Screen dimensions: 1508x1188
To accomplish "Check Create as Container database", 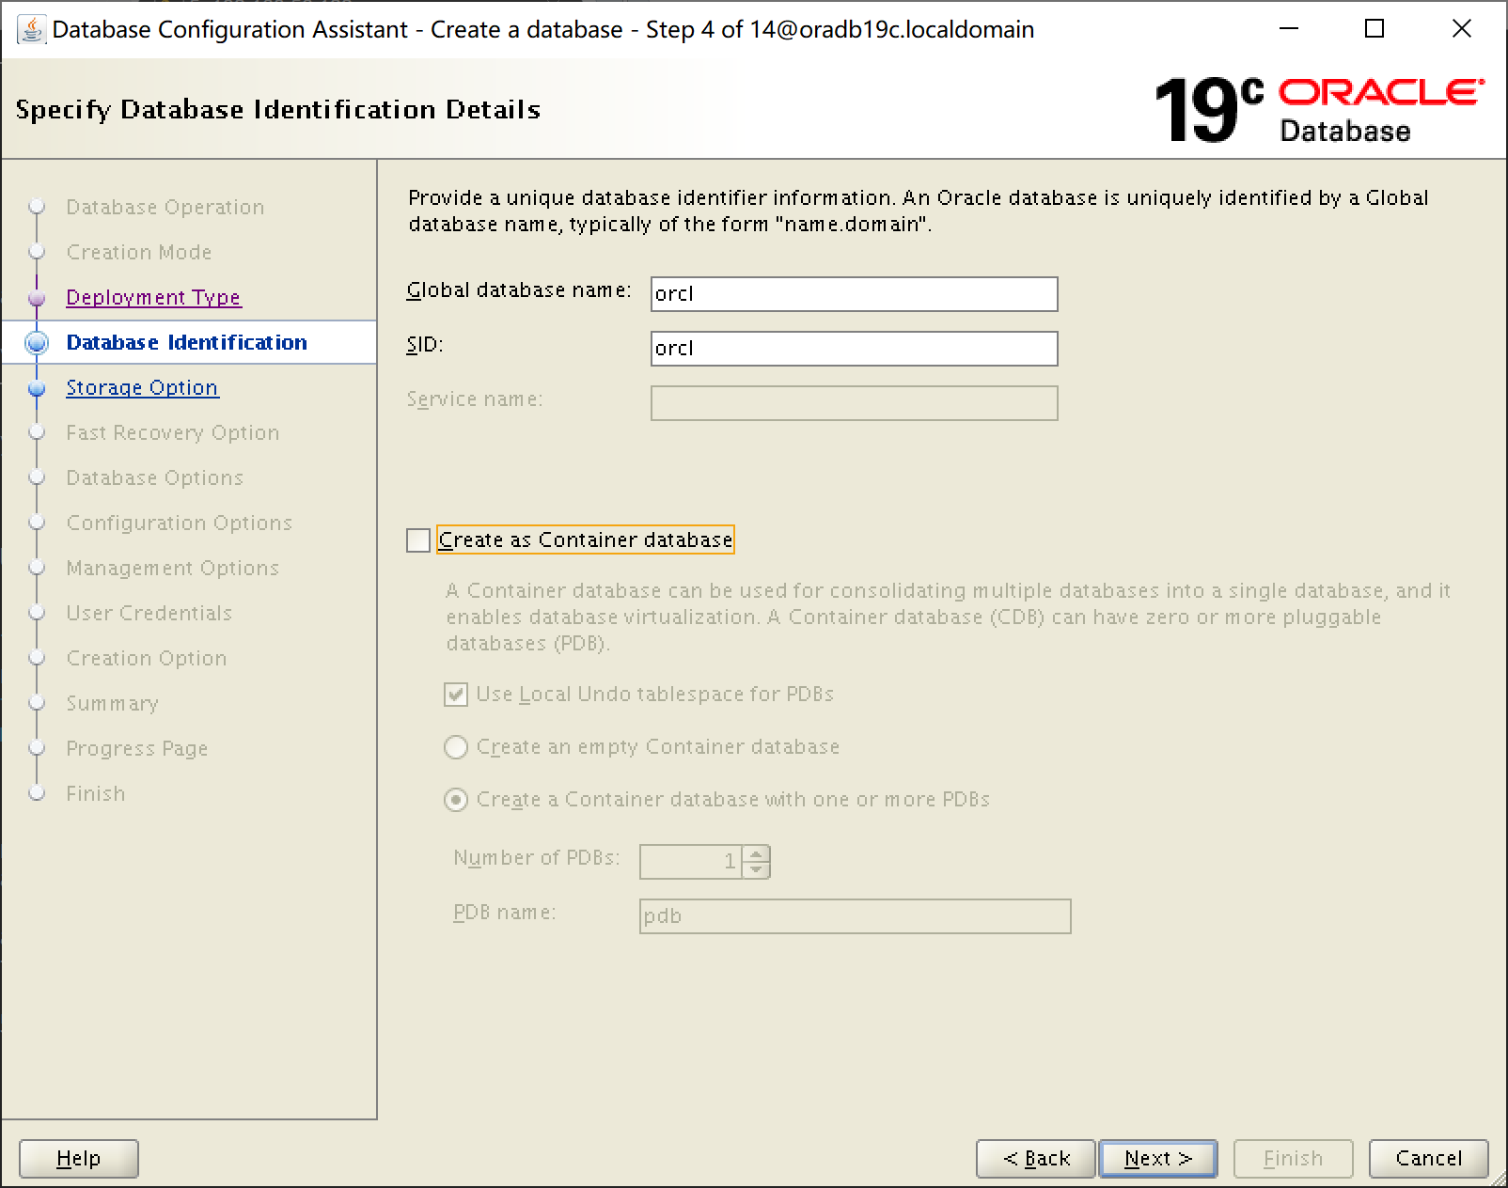I will 418,540.
